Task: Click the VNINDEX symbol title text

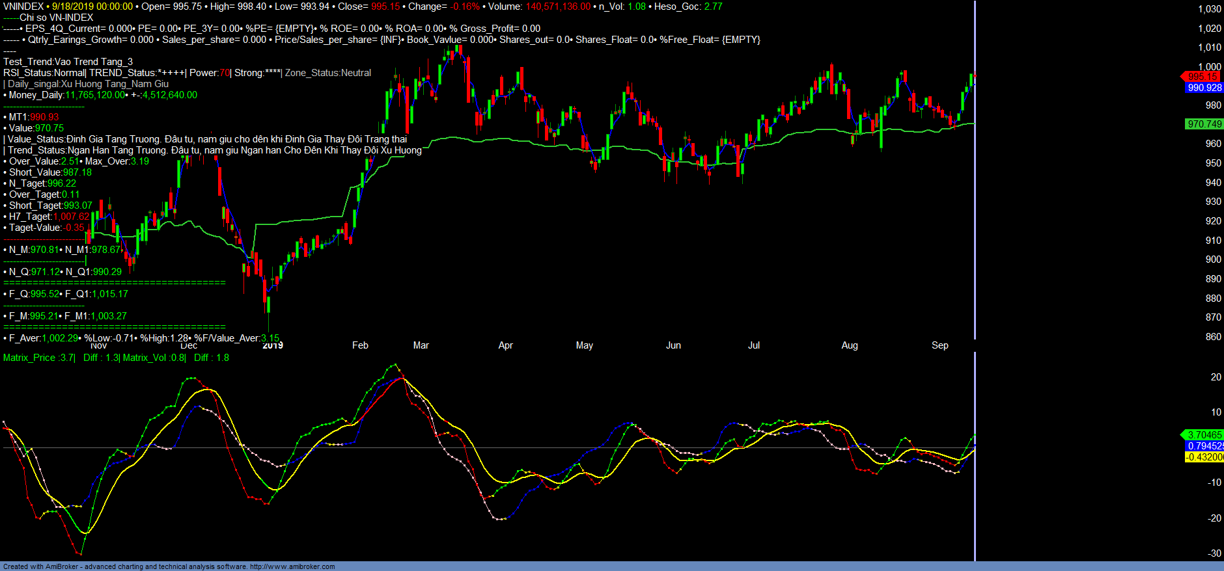Action: tap(23, 7)
